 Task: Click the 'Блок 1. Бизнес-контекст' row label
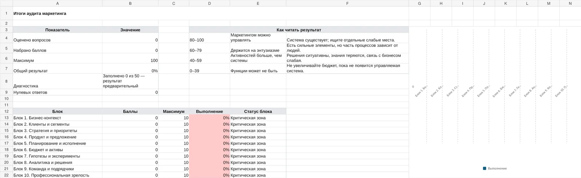57,118
